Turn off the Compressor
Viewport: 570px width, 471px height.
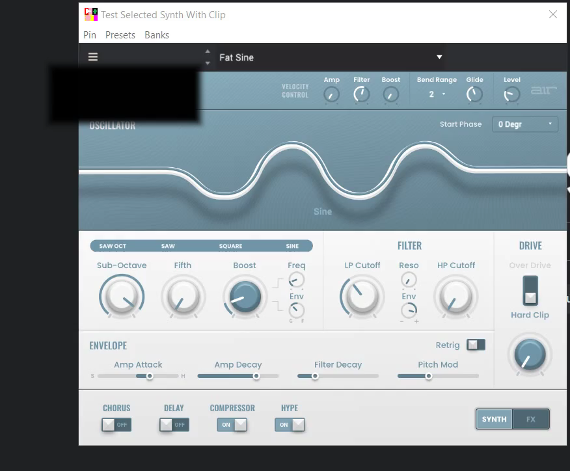[x=232, y=424]
